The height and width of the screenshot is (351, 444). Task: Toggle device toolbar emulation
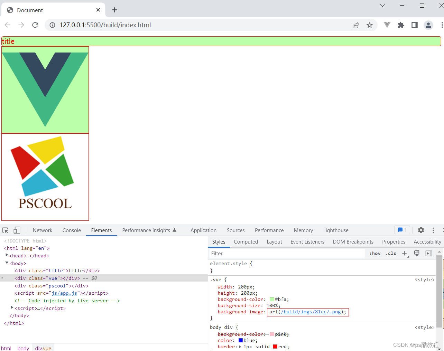click(17, 230)
